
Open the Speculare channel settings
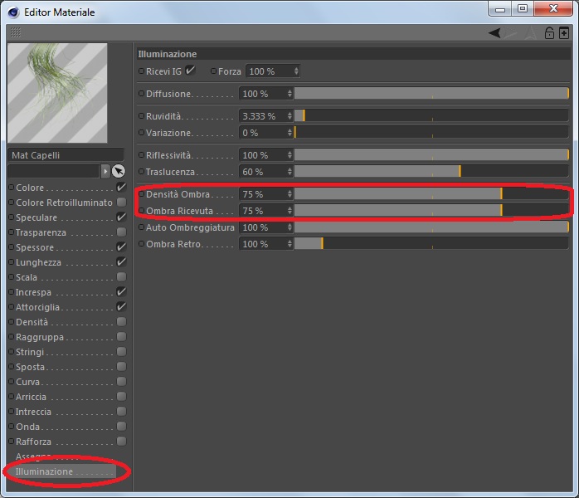click(x=36, y=217)
